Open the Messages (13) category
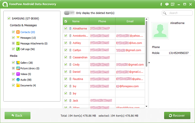Image resolution: width=195 pixels, height=123 pixels. (x=28, y=38)
